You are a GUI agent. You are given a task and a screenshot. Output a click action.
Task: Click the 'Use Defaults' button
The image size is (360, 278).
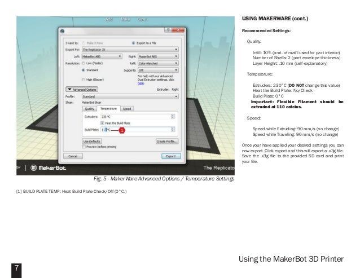coord(91,142)
